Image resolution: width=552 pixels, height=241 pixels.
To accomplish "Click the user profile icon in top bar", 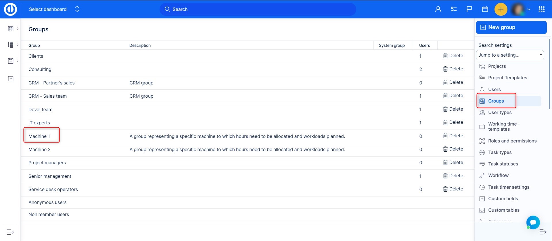I will click(438, 9).
